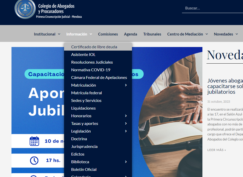
Task: Click the Buscar search field
Action: point(212,8)
